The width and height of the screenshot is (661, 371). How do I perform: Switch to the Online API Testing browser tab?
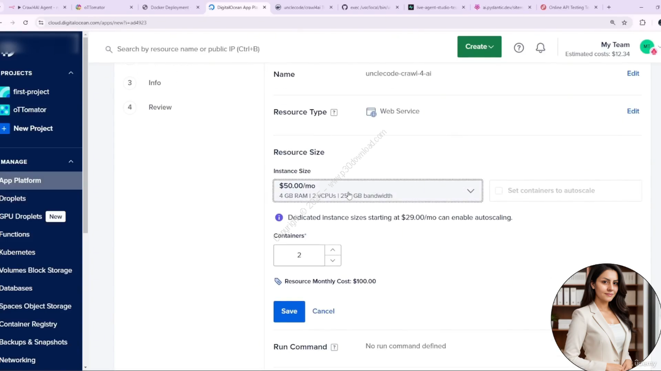(x=568, y=7)
